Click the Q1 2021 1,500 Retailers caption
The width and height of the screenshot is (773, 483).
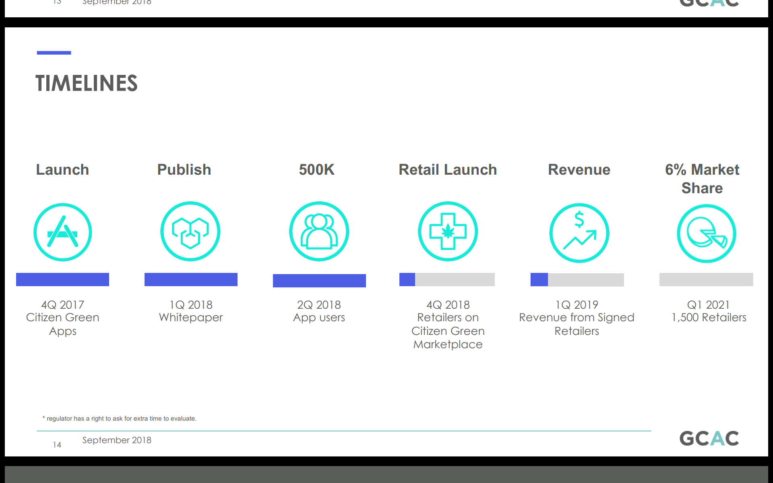pos(709,311)
